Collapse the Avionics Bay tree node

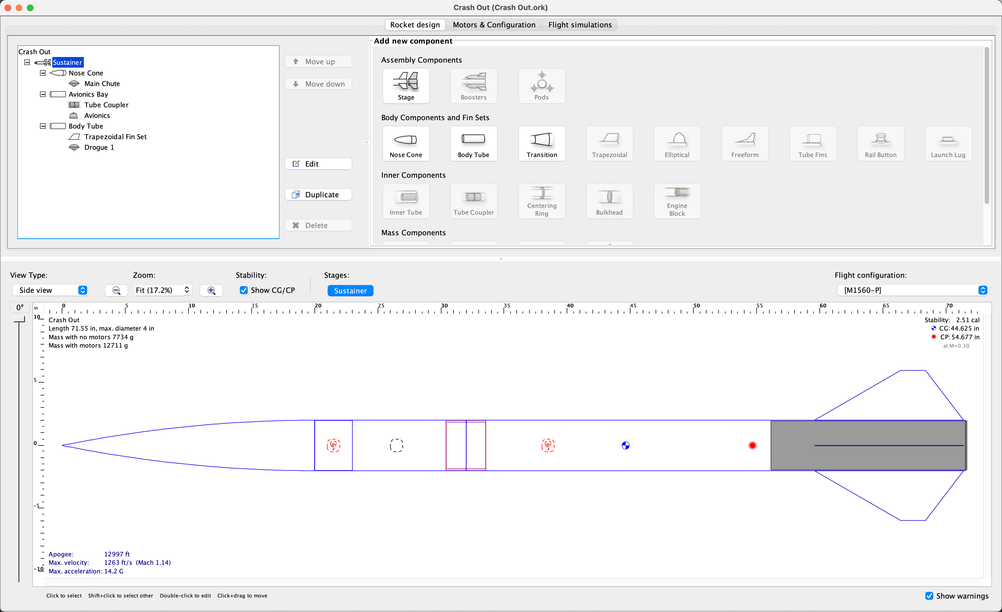[43, 94]
